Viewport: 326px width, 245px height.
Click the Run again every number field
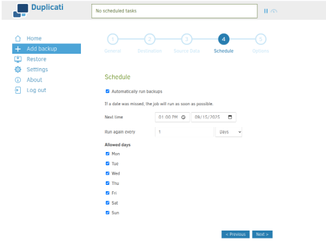click(184, 132)
